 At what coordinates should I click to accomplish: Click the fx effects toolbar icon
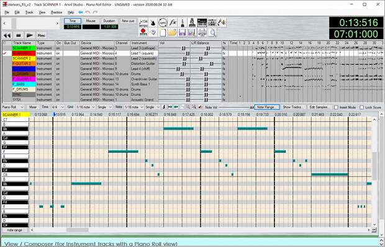click(173, 23)
